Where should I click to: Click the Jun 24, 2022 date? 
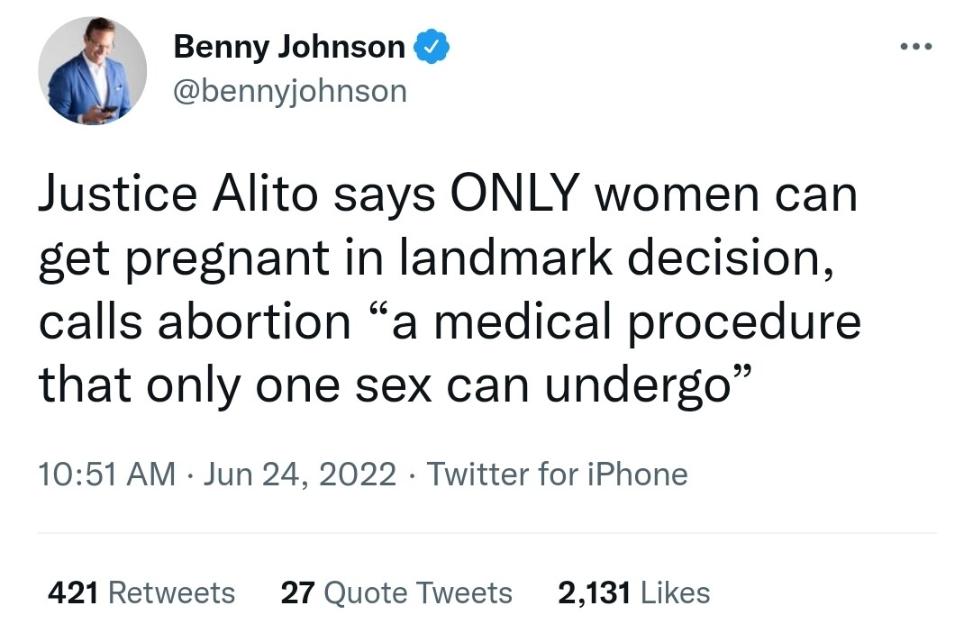(300, 474)
